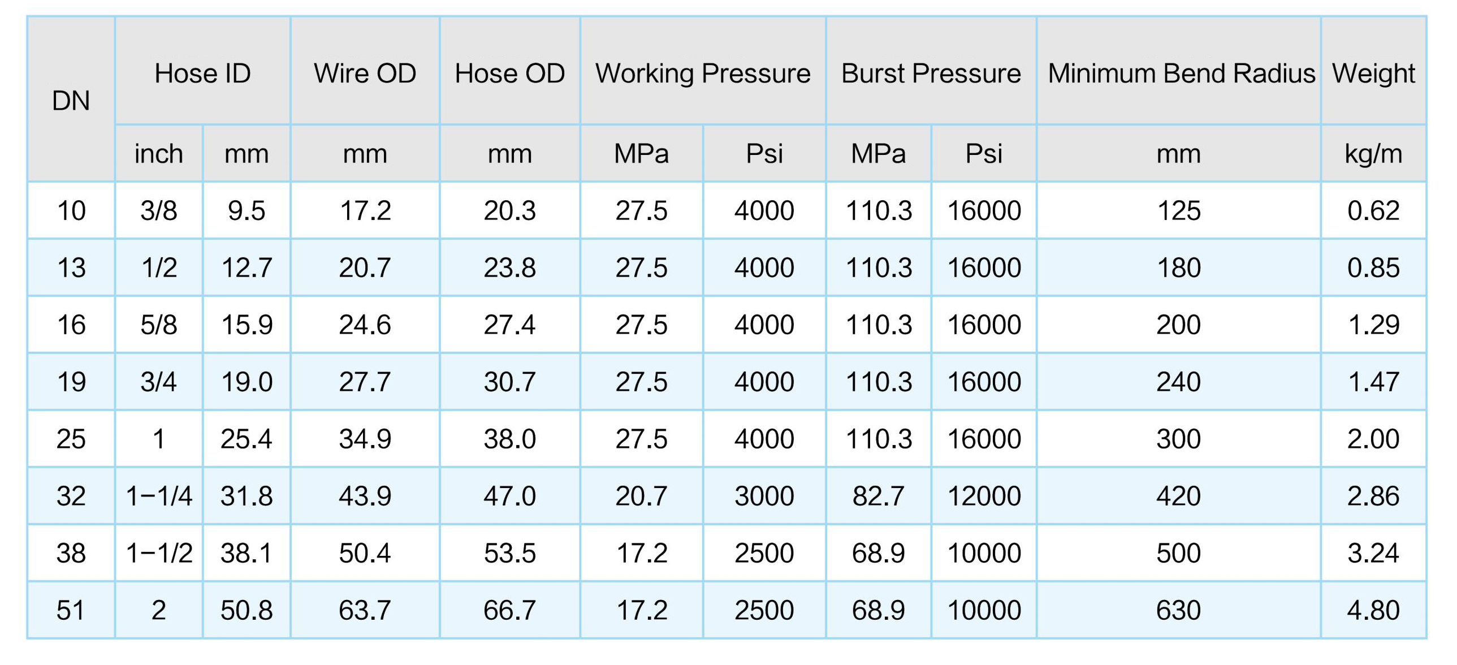Click hose ID 19.0 mm value
Screen dimensions: 1457x665
coord(247,382)
